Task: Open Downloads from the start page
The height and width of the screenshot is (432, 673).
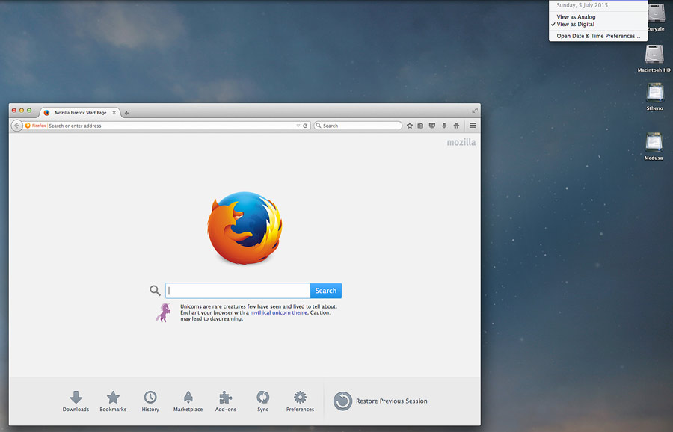Action: click(76, 401)
